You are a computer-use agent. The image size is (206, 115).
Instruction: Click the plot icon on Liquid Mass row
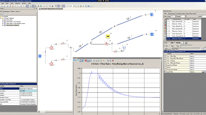click(203, 72)
